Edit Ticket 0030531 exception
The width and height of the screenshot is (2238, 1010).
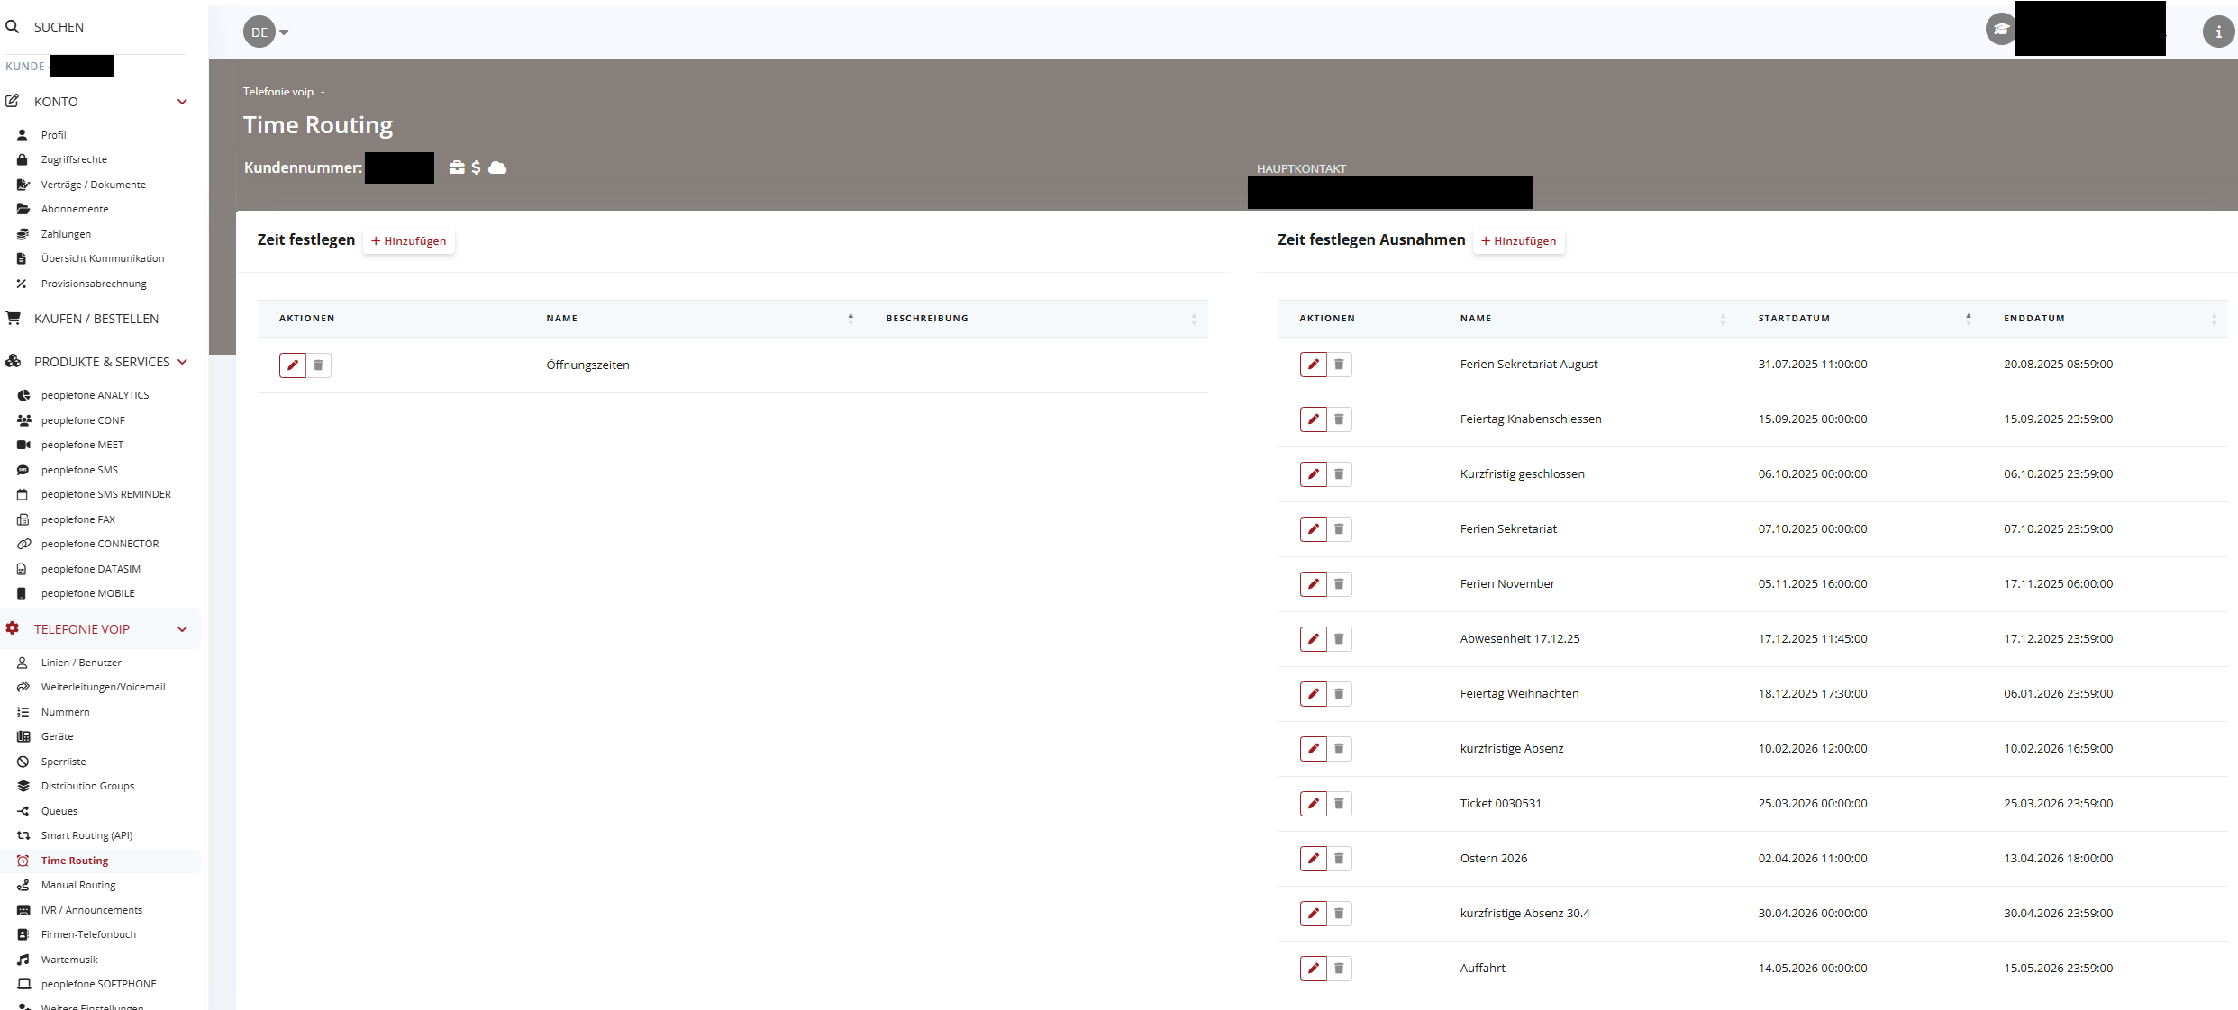(1314, 804)
